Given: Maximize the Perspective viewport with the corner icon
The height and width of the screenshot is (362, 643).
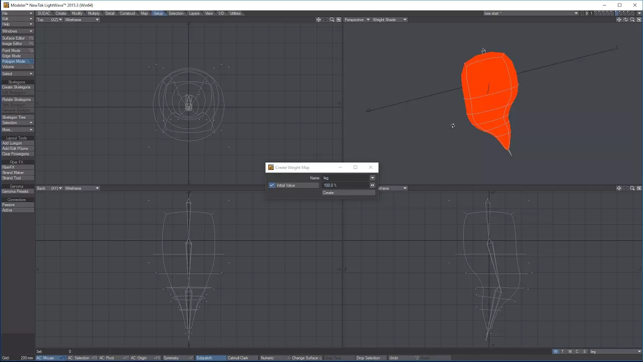Looking at the screenshot, I should point(639,20).
